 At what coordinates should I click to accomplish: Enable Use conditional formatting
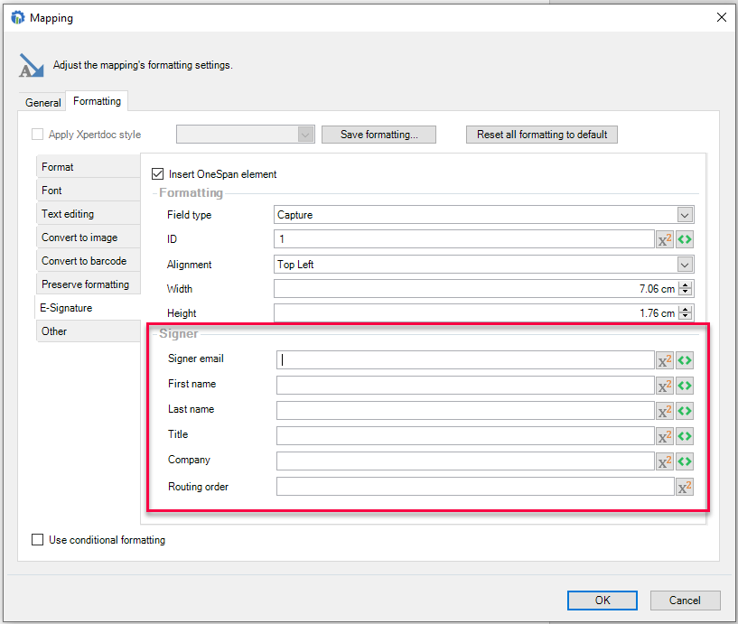coord(37,539)
